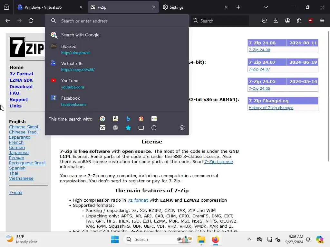Show hidden system tray icons chevron
330x247 pixels.
[x=249, y=239]
